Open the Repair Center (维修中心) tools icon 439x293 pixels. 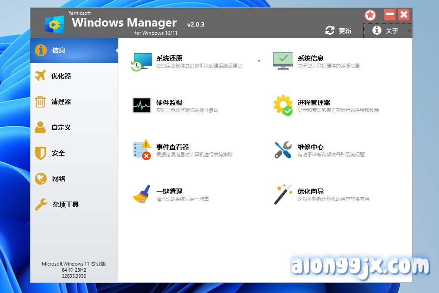283,150
